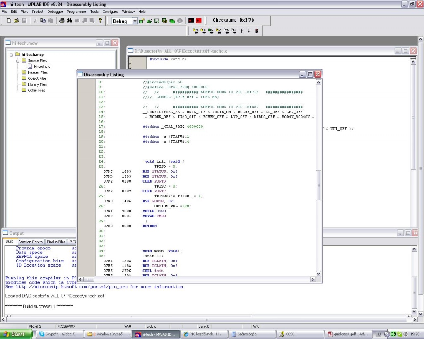
Task: Click Disassembly Listing vertical scrollbar down arrow
Action: click(x=318, y=273)
